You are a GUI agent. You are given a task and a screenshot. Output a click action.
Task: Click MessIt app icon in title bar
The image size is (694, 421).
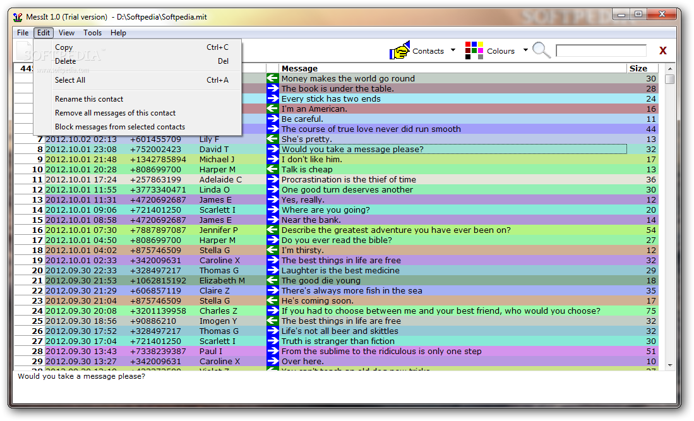(x=18, y=17)
